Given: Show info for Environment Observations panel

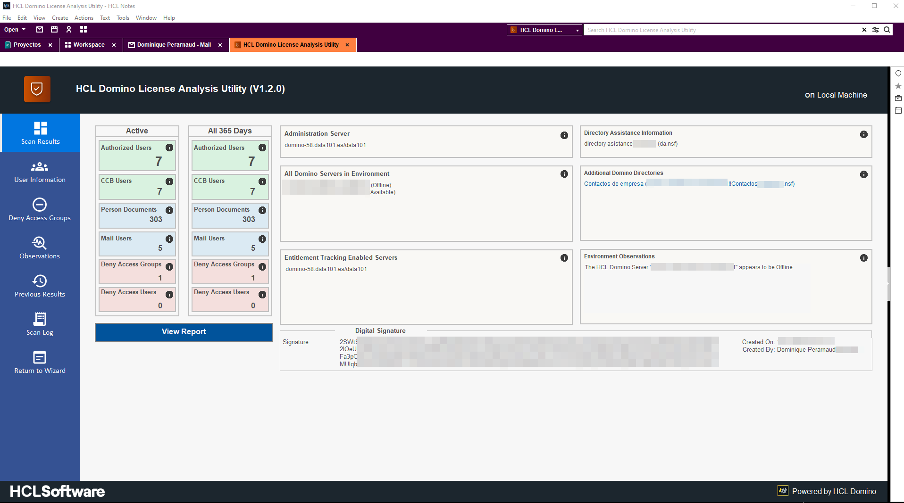Looking at the screenshot, I should coord(864,258).
